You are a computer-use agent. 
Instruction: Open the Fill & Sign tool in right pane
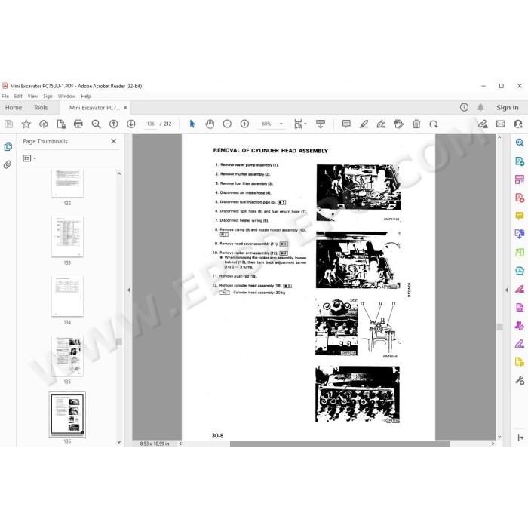tap(520, 344)
